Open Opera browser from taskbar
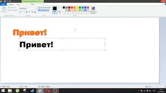Image resolution: width=166 pixels, height=93 pixels. coord(48,91)
